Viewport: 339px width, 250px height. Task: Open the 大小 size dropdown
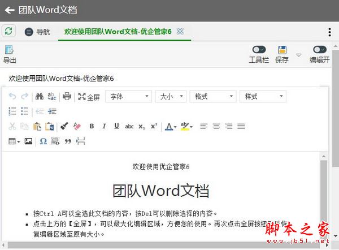coord(171,96)
